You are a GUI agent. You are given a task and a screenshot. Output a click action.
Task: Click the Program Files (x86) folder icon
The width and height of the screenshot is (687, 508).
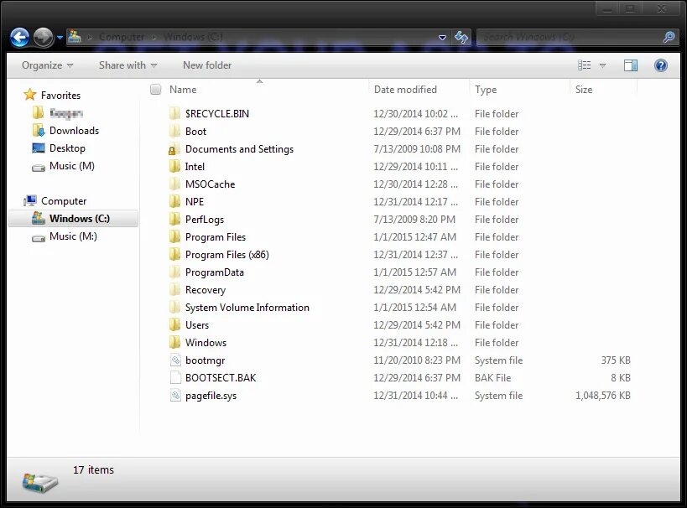tap(174, 255)
